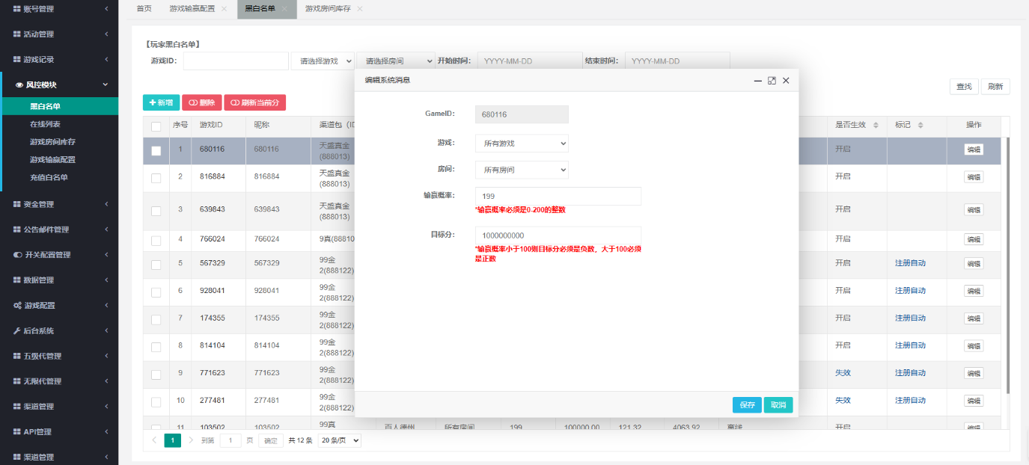Click the maximize icon on 编辑系统消息 dialog
This screenshot has height=465, width=1029.
point(772,81)
